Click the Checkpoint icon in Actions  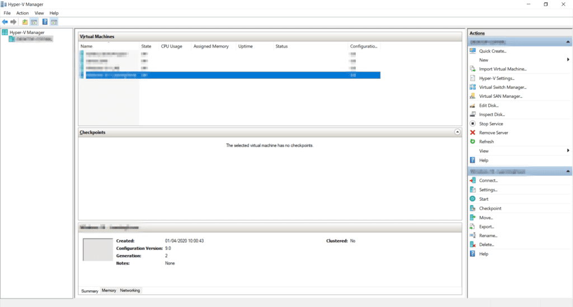coord(472,208)
